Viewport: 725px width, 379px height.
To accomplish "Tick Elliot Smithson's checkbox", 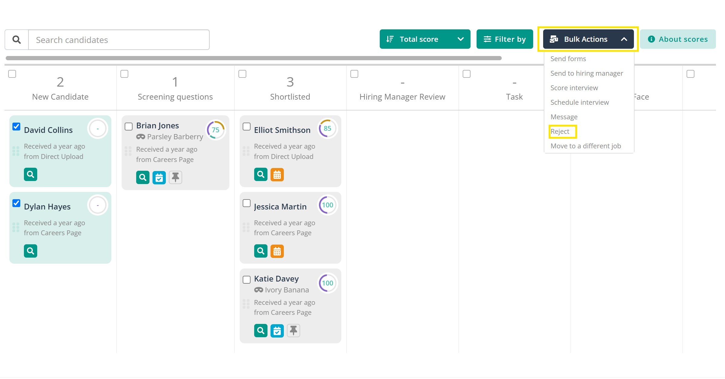I will click(247, 126).
